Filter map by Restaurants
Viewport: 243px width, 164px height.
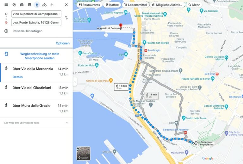point(89,5)
